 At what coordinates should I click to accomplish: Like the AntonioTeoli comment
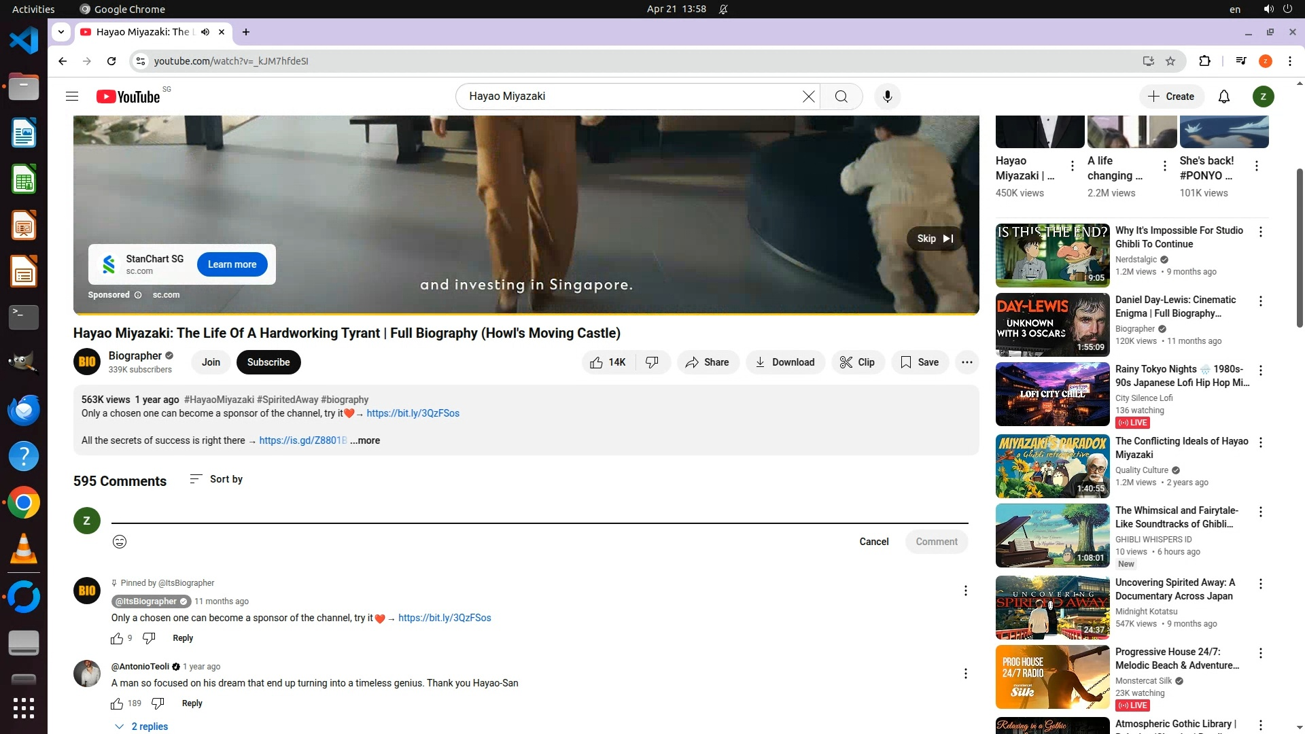click(117, 703)
